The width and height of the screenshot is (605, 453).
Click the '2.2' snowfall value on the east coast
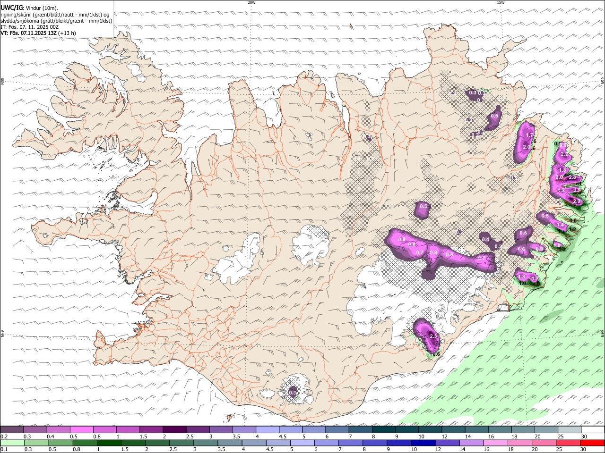coord(564,154)
